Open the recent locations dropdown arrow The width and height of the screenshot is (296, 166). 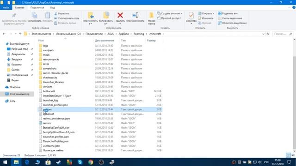pos(15,34)
